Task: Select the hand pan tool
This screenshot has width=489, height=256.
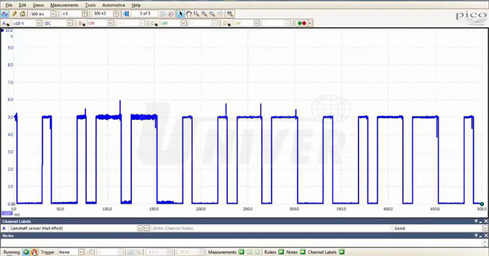Action: point(189,14)
